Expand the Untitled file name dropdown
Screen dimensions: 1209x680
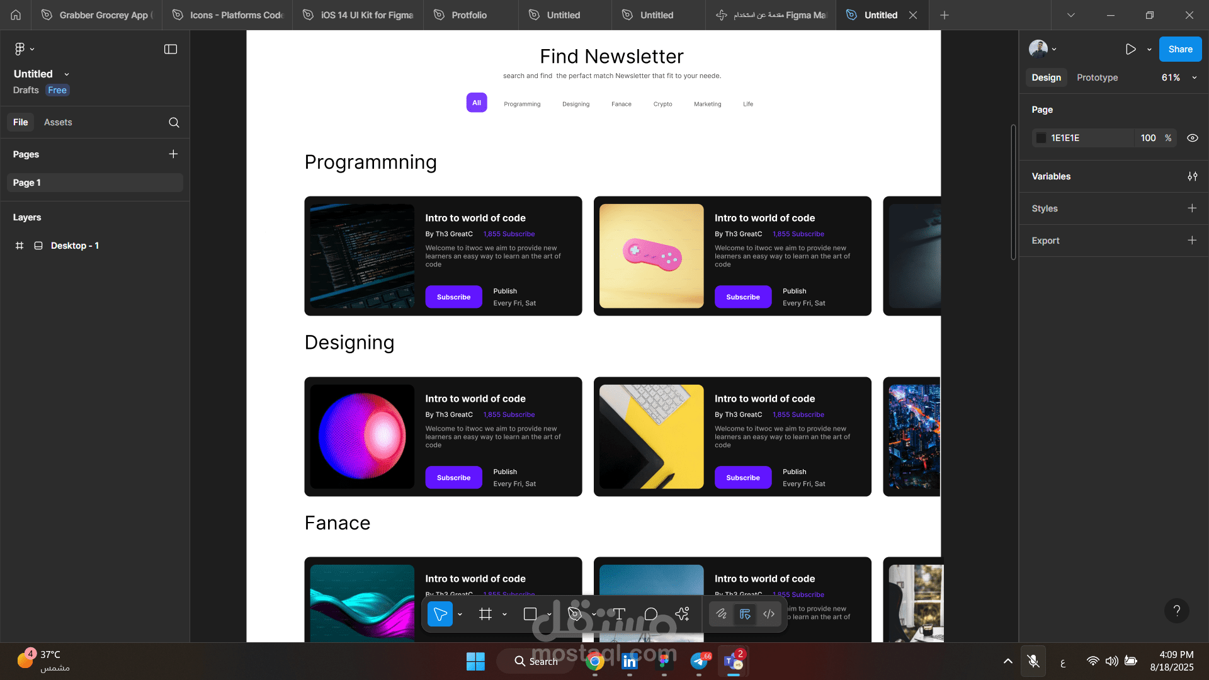[x=67, y=74]
